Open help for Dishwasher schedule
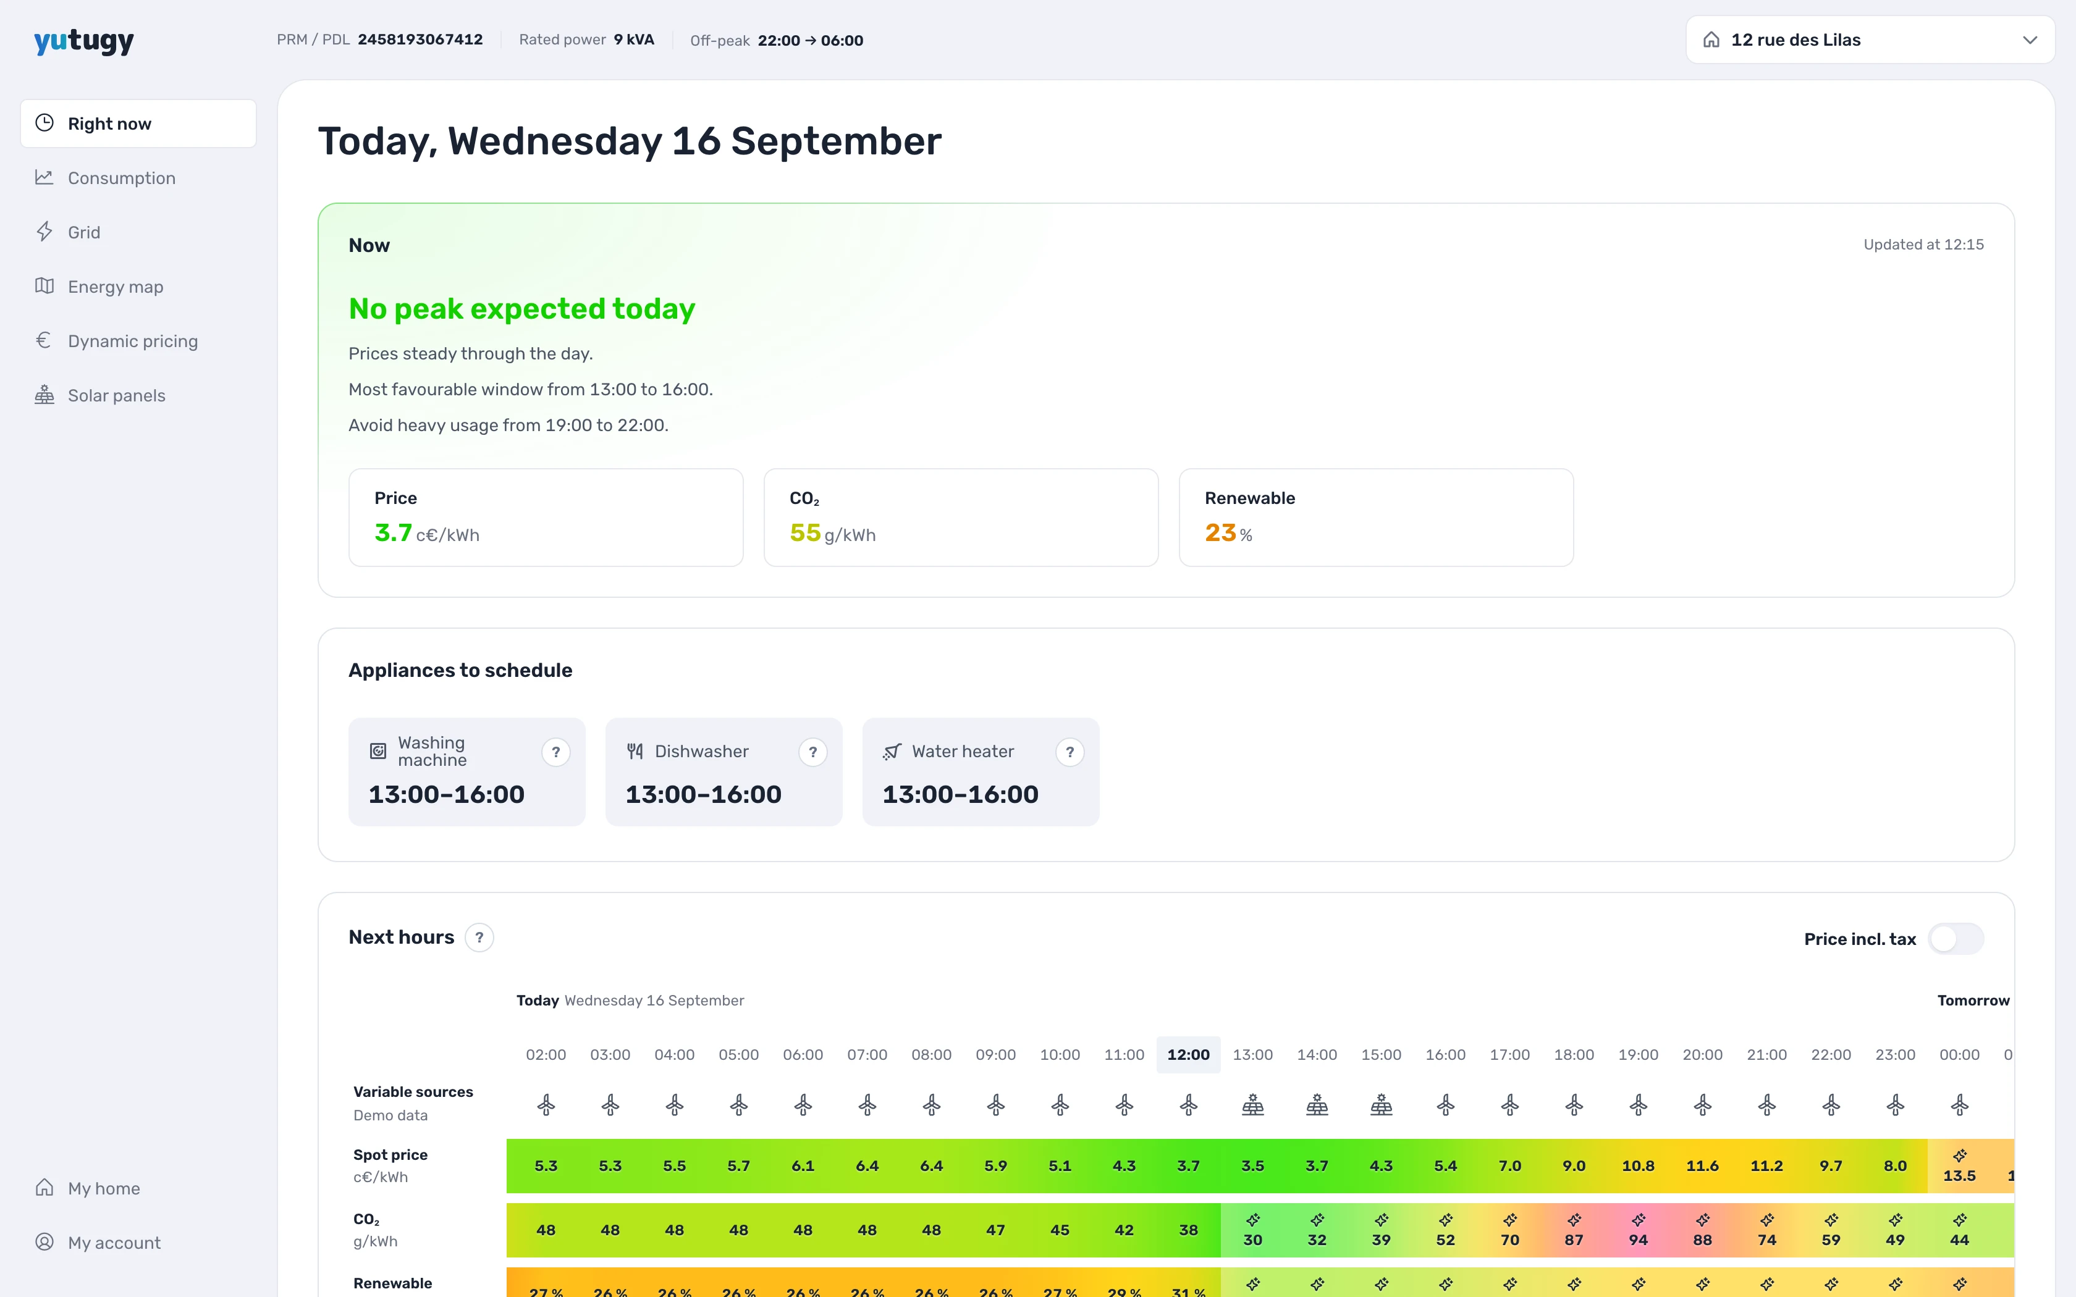Screen dimensions: 2076x1297 812,752
